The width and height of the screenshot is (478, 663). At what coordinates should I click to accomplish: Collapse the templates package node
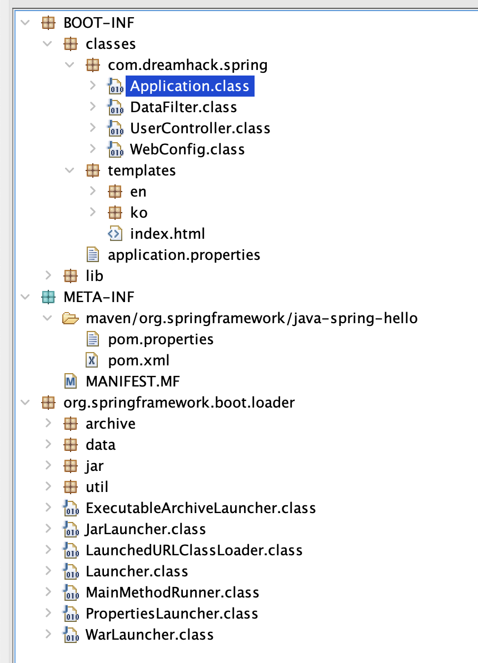70,170
